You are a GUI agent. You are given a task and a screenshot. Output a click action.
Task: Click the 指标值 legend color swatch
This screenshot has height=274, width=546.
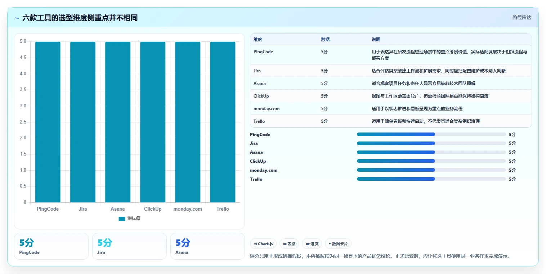point(122,219)
